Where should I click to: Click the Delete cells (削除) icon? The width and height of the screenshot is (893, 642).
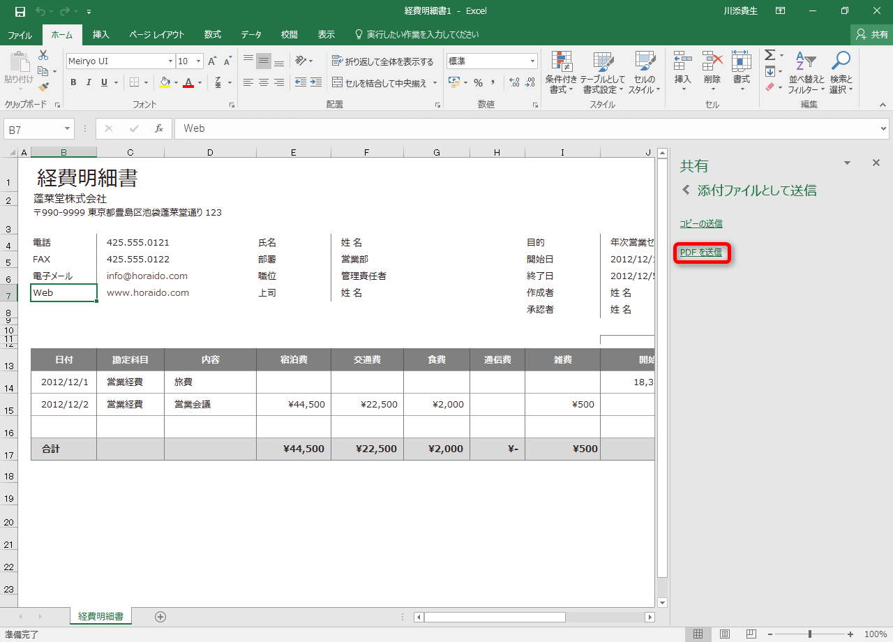[x=712, y=61]
